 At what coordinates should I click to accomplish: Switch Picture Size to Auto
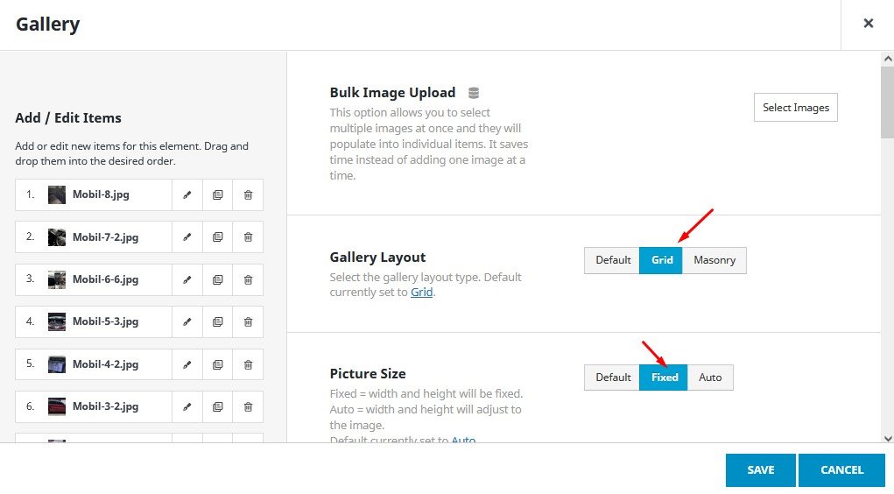[710, 378]
